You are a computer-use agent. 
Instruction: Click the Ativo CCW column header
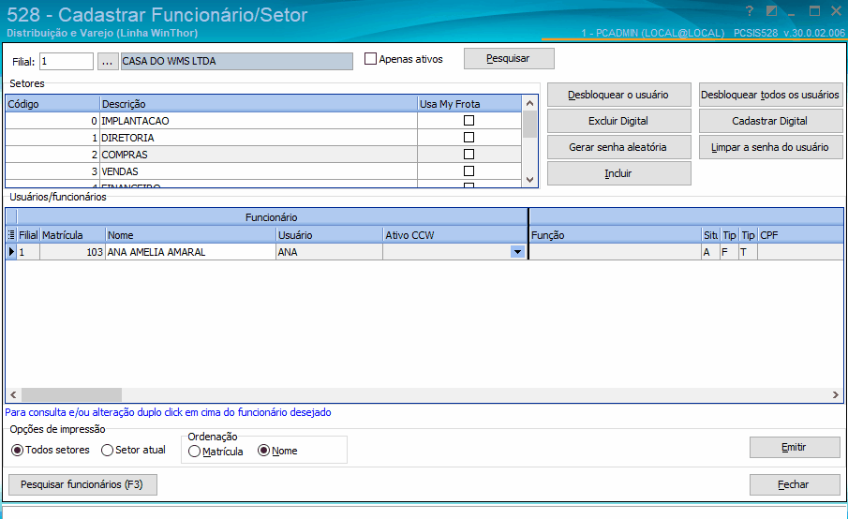454,235
